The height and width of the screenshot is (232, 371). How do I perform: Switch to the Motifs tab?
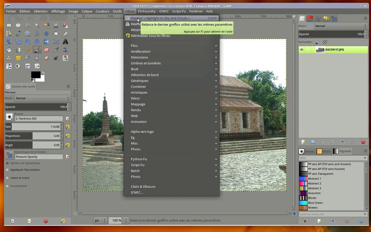pos(324,151)
